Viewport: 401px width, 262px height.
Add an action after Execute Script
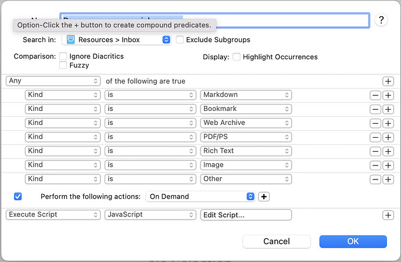pyautogui.click(x=388, y=215)
